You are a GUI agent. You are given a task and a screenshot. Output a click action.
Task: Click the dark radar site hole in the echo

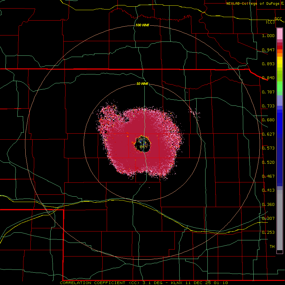[x=143, y=144]
